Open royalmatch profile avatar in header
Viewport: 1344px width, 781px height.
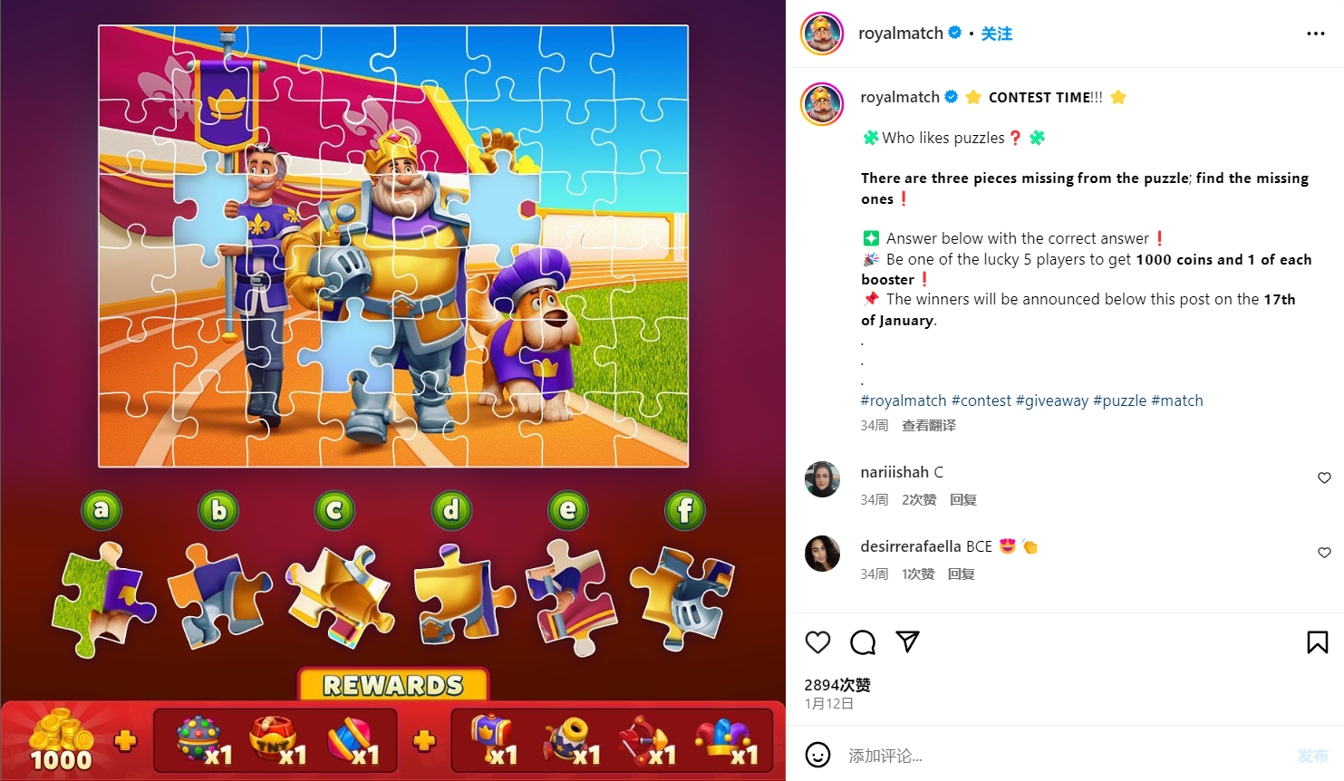822,34
